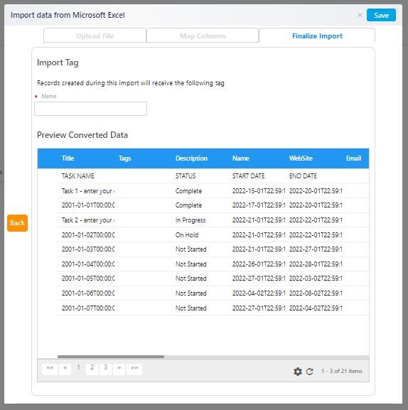This screenshot has height=410, width=408.
Task: Go to next page of results
Action: coord(119,369)
